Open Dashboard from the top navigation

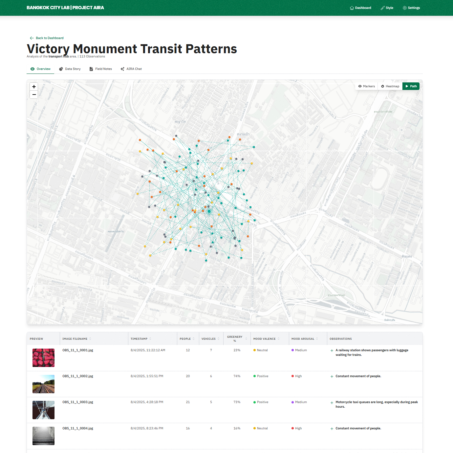coord(360,8)
